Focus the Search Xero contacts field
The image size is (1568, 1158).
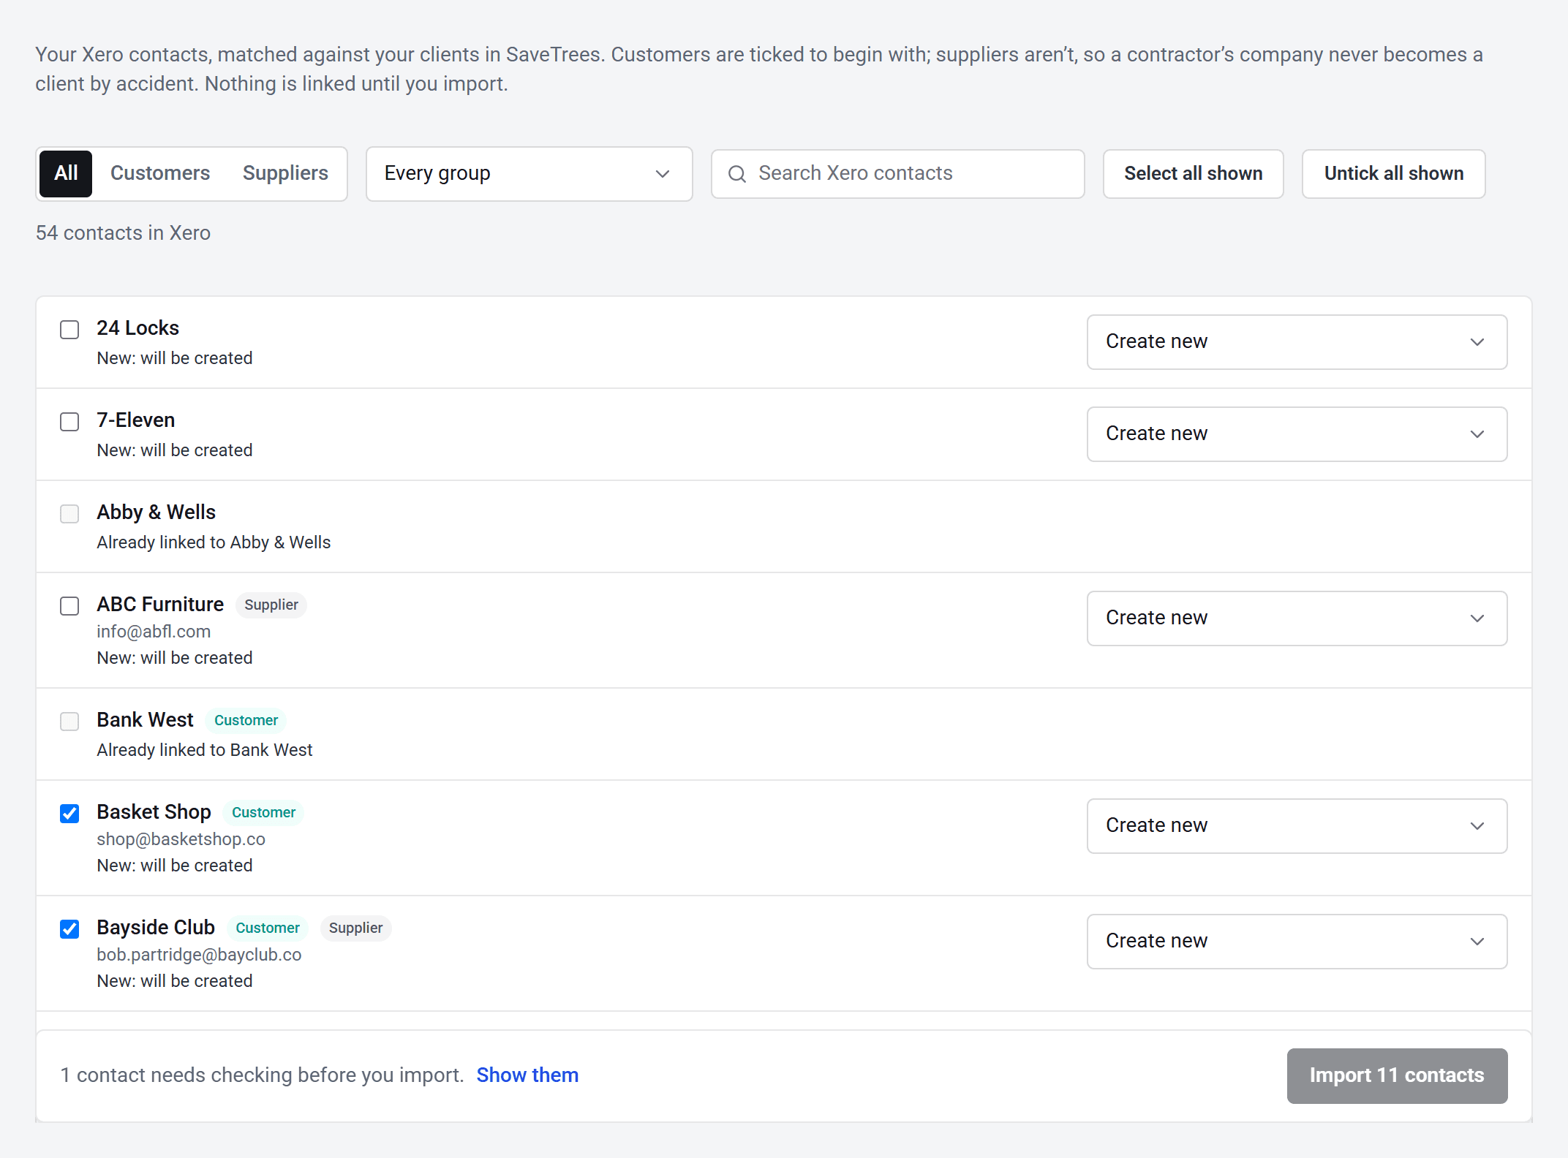897,174
